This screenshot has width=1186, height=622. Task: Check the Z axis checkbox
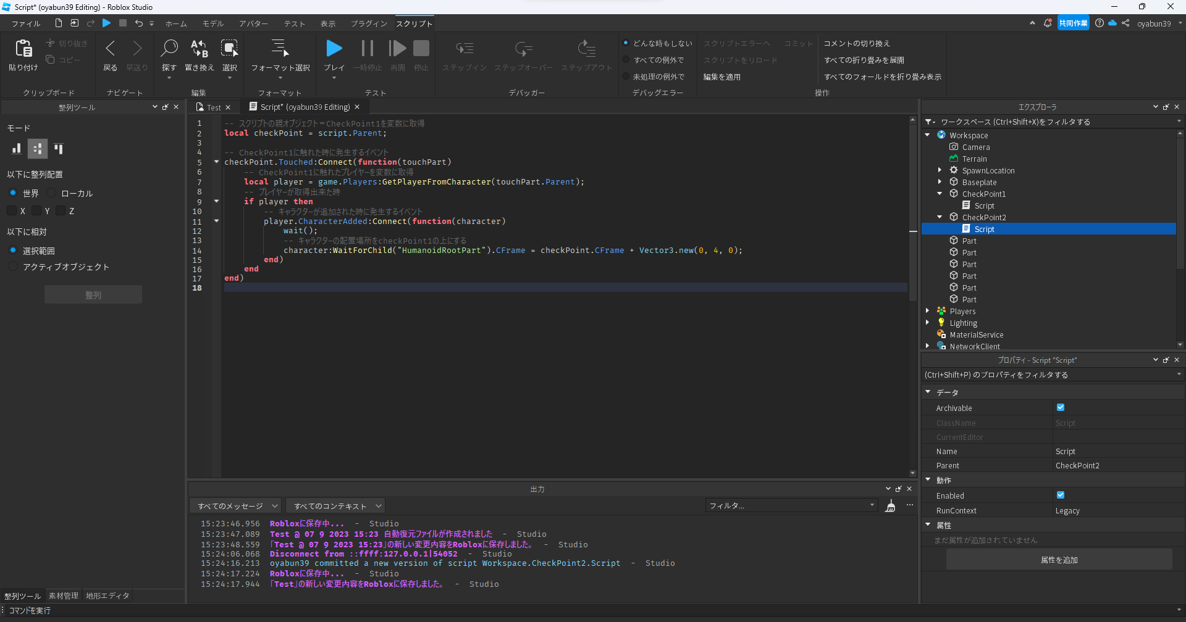[x=61, y=210]
